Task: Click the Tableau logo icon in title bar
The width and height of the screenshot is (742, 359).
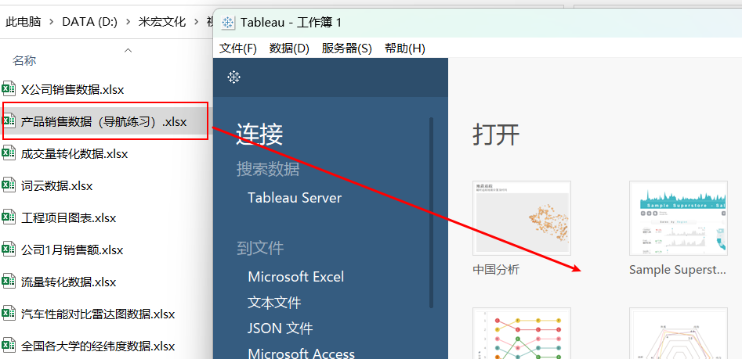Action: click(x=228, y=23)
